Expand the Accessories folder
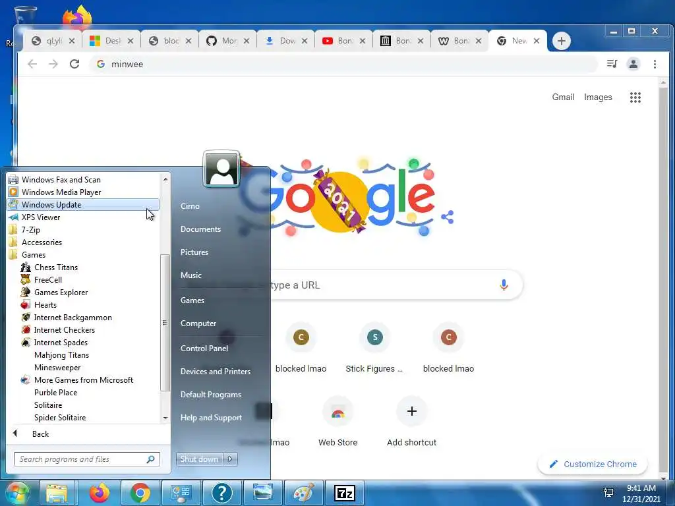The image size is (675, 506). [x=42, y=242]
